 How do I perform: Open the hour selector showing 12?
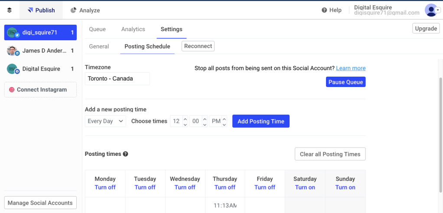click(179, 121)
